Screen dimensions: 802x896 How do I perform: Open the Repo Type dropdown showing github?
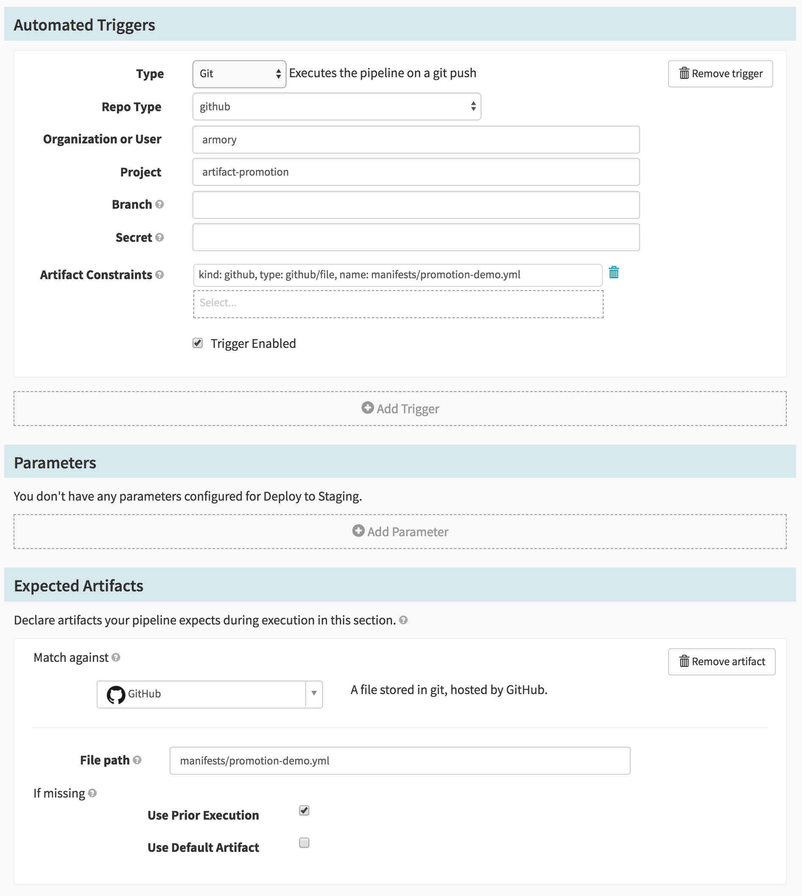337,106
